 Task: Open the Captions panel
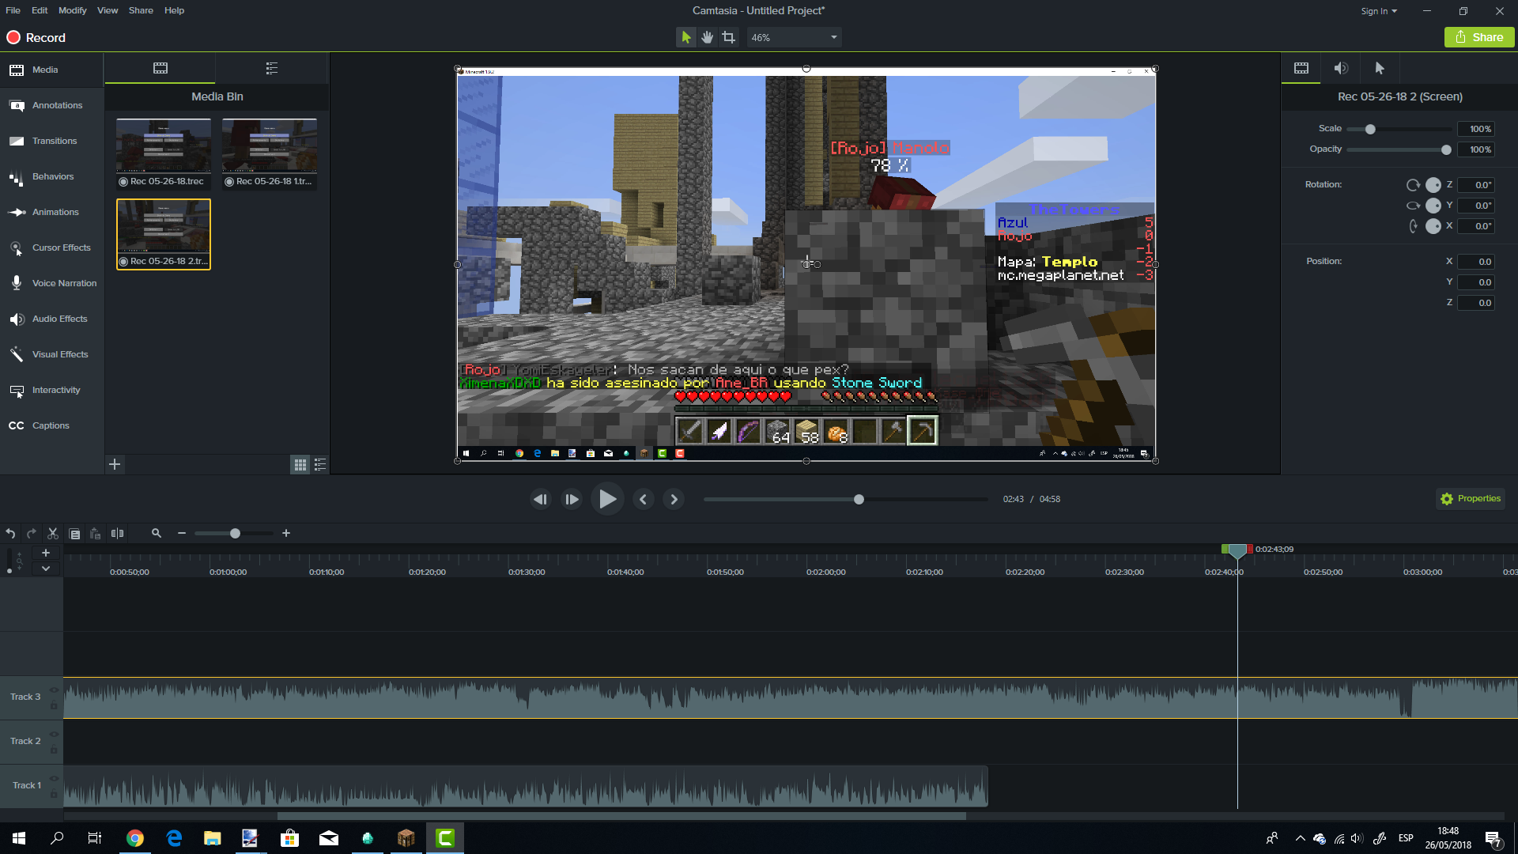(51, 425)
